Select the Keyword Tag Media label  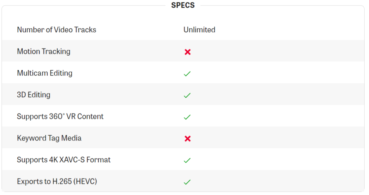point(49,138)
